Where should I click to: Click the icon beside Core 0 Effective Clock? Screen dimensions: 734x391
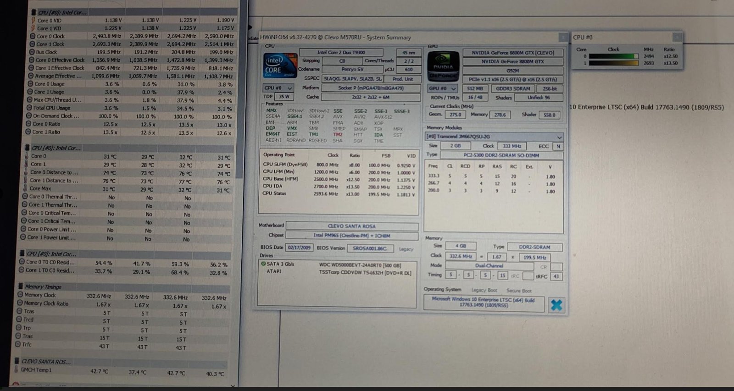coord(31,60)
